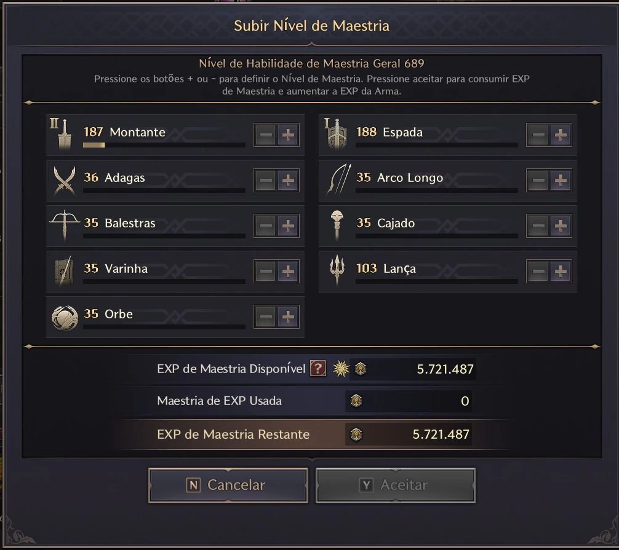Screen dimensions: 619x550
Task: Click the Balestras crossbow icon
Action: pos(64,225)
